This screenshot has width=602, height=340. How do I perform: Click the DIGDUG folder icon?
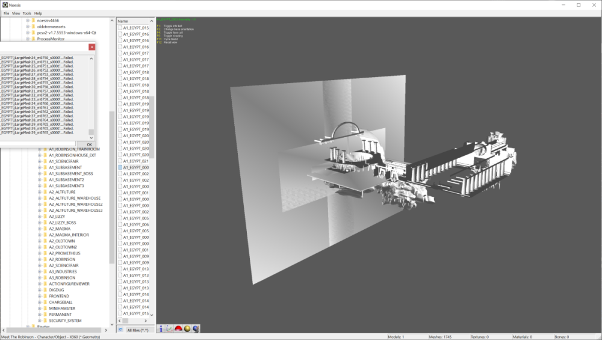[x=45, y=290]
